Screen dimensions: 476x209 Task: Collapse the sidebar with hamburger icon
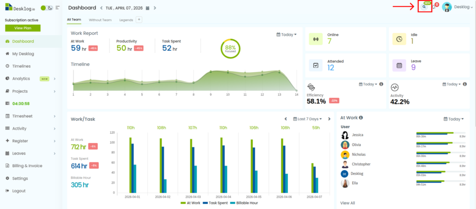pyautogui.click(x=57, y=8)
